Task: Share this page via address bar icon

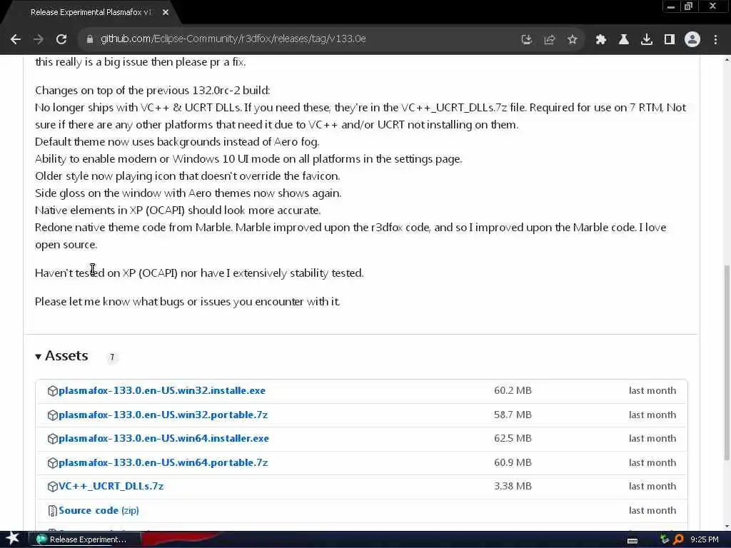Action: point(549,40)
